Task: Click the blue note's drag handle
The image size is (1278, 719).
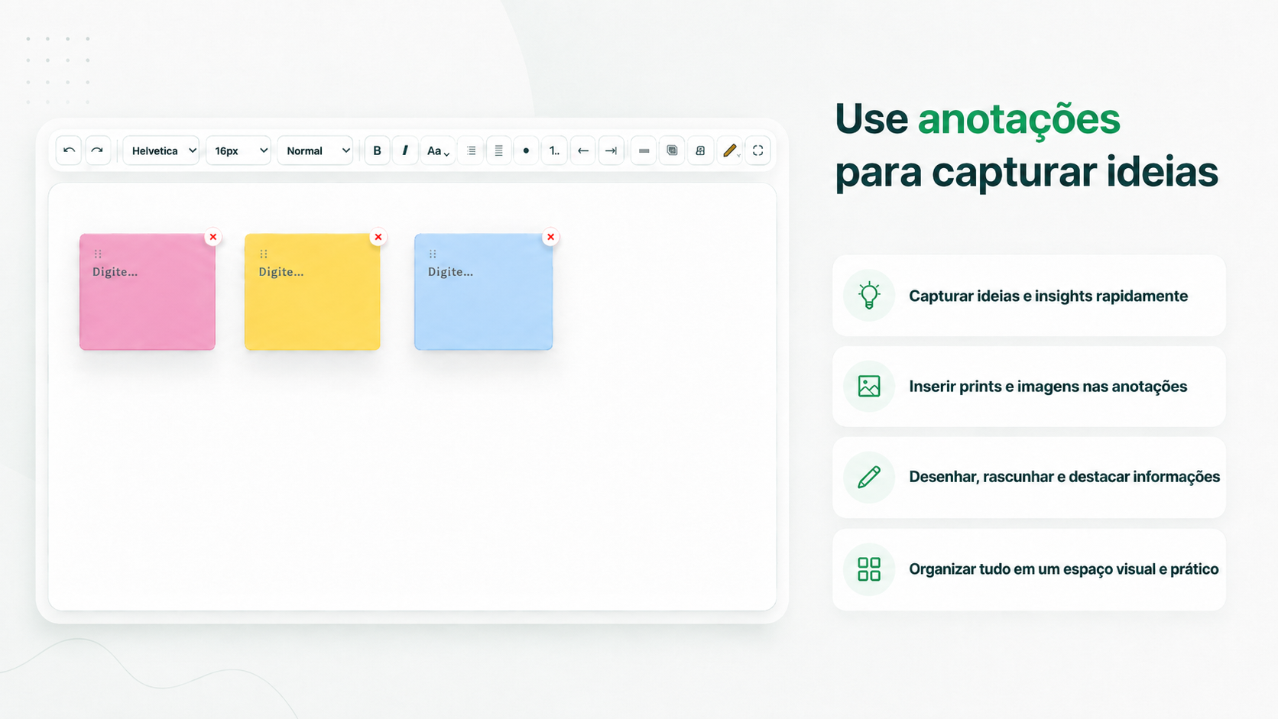Action: (x=433, y=254)
